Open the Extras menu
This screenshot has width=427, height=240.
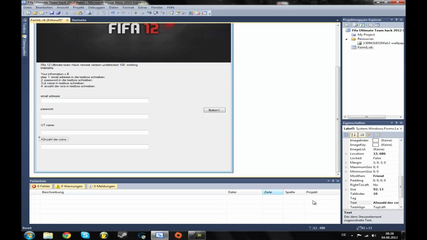coord(142,7)
